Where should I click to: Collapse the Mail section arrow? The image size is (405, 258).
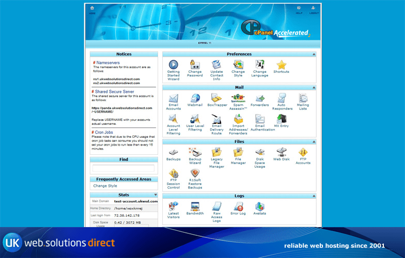[x=313, y=88]
